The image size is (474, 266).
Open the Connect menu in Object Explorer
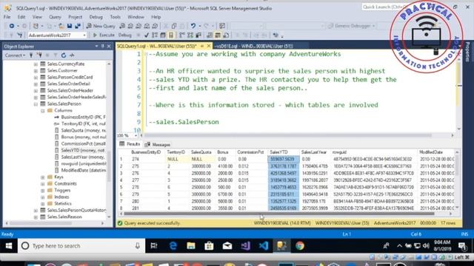[x=15, y=55]
